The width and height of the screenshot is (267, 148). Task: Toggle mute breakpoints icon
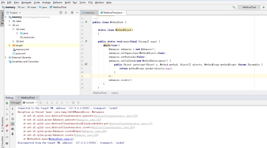tap(7, 131)
